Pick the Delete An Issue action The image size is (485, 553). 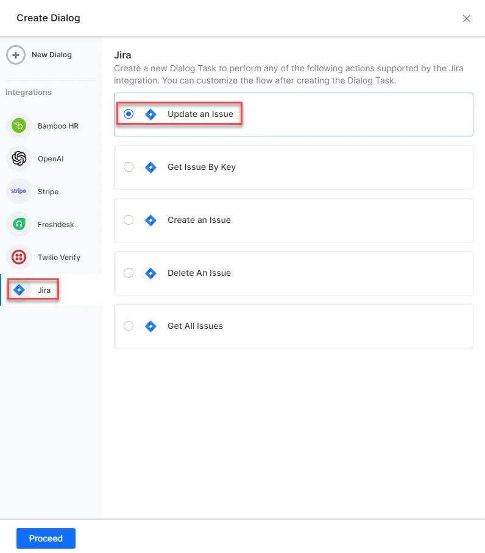[129, 273]
